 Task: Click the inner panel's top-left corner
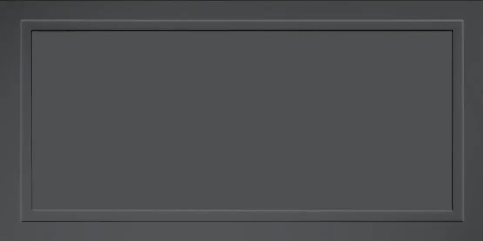pyautogui.click(x=33, y=31)
